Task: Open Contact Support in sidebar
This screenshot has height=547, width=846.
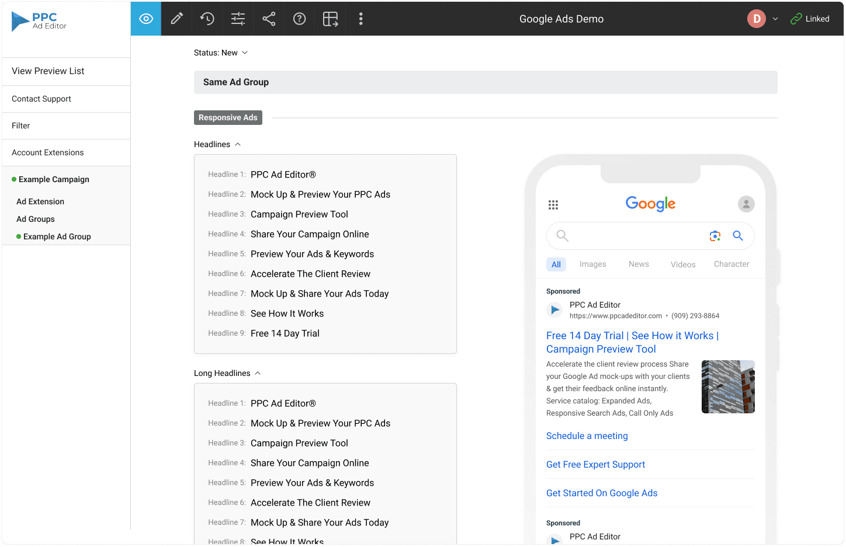Action: [66, 99]
